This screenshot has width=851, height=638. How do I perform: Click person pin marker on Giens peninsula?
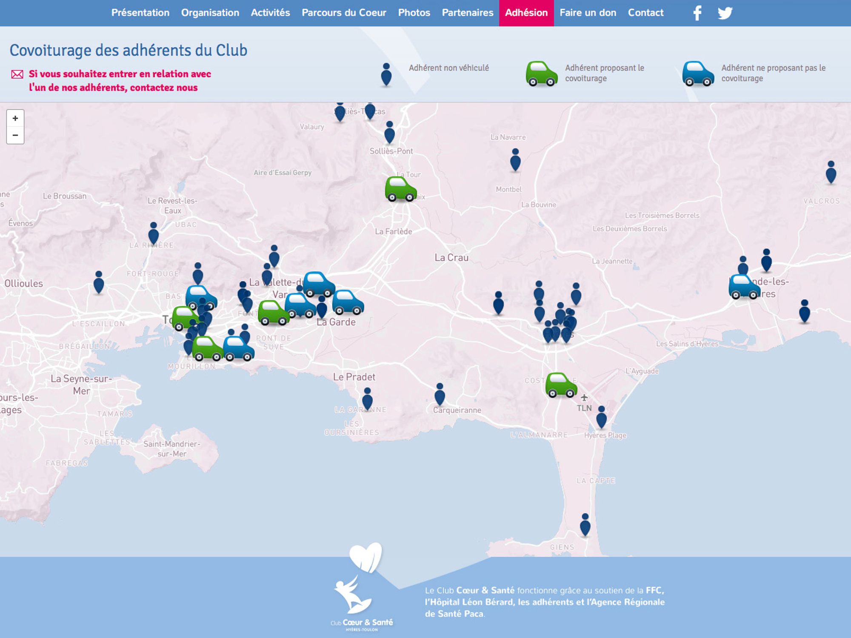[585, 525]
